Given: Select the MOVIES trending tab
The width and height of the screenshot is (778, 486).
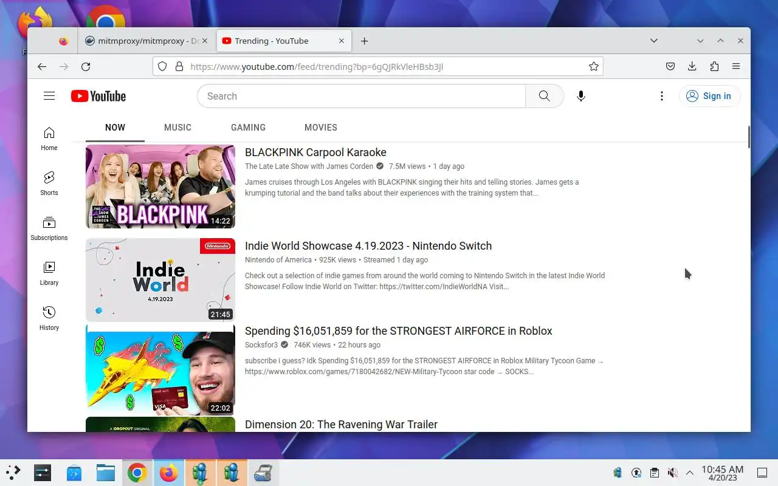Looking at the screenshot, I should coord(321,128).
